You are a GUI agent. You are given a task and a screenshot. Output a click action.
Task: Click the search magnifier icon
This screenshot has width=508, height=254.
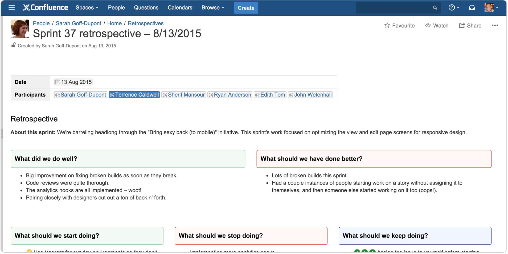pos(435,8)
